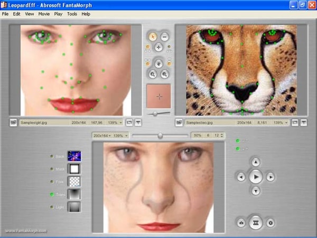Open source image 1 file button

coord(13,123)
